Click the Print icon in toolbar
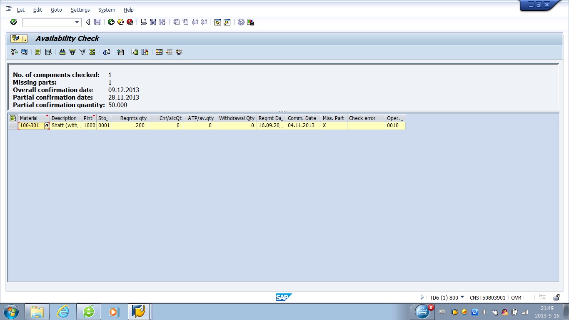 tap(144, 22)
